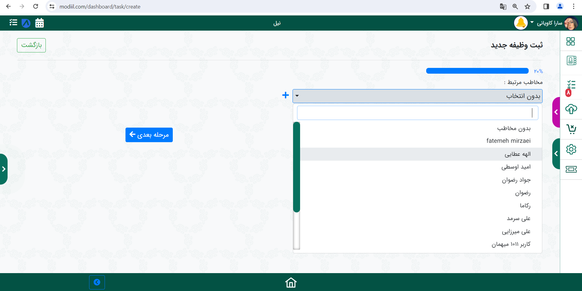Expand the left edge green panel arrow

(4, 169)
